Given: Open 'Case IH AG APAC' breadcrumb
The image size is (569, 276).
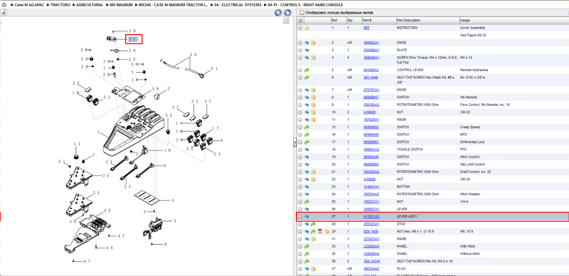Looking at the screenshot, I should 29,5.
